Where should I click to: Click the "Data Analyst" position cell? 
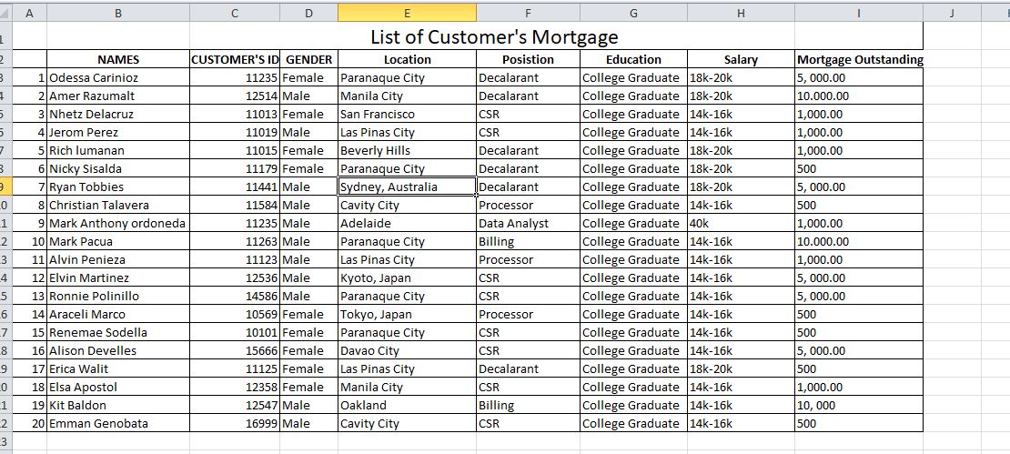pyautogui.click(x=528, y=223)
